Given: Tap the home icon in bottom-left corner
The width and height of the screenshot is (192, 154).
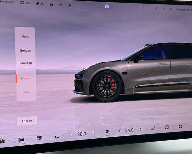Looking at the screenshot, I should pyautogui.click(x=2, y=141).
